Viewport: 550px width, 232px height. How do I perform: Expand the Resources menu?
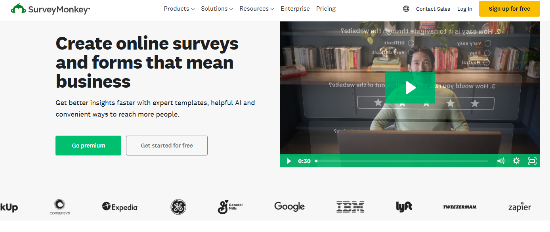coord(256,9)
